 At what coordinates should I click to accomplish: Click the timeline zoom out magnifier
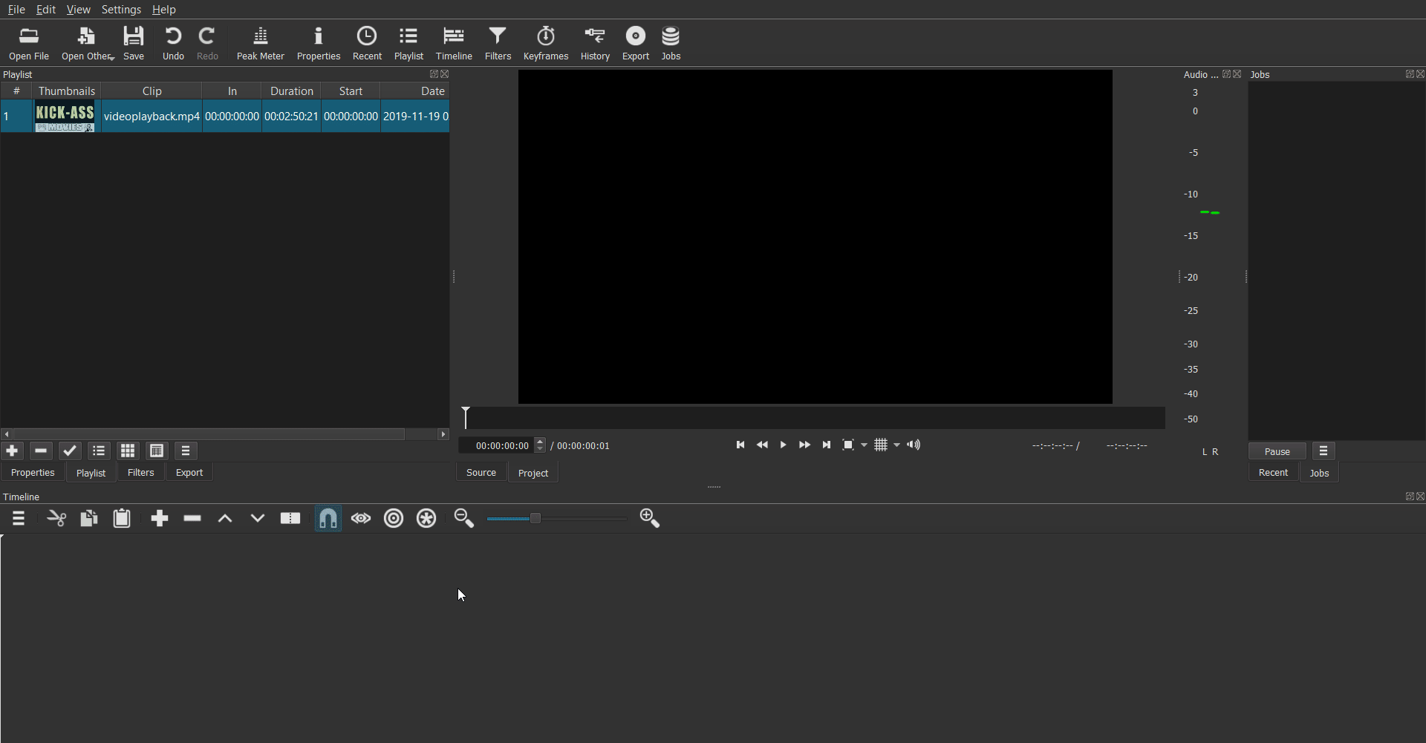pos(463,518)
